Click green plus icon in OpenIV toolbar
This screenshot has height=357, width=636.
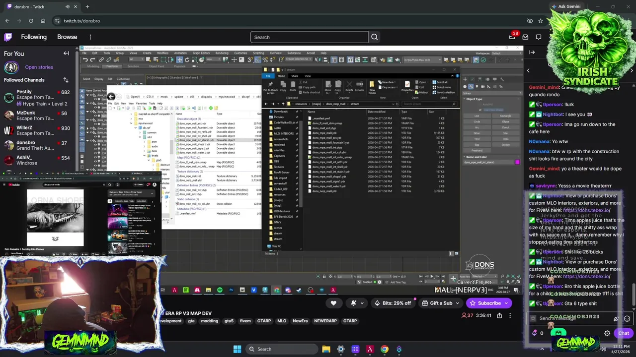pos(211,108)
